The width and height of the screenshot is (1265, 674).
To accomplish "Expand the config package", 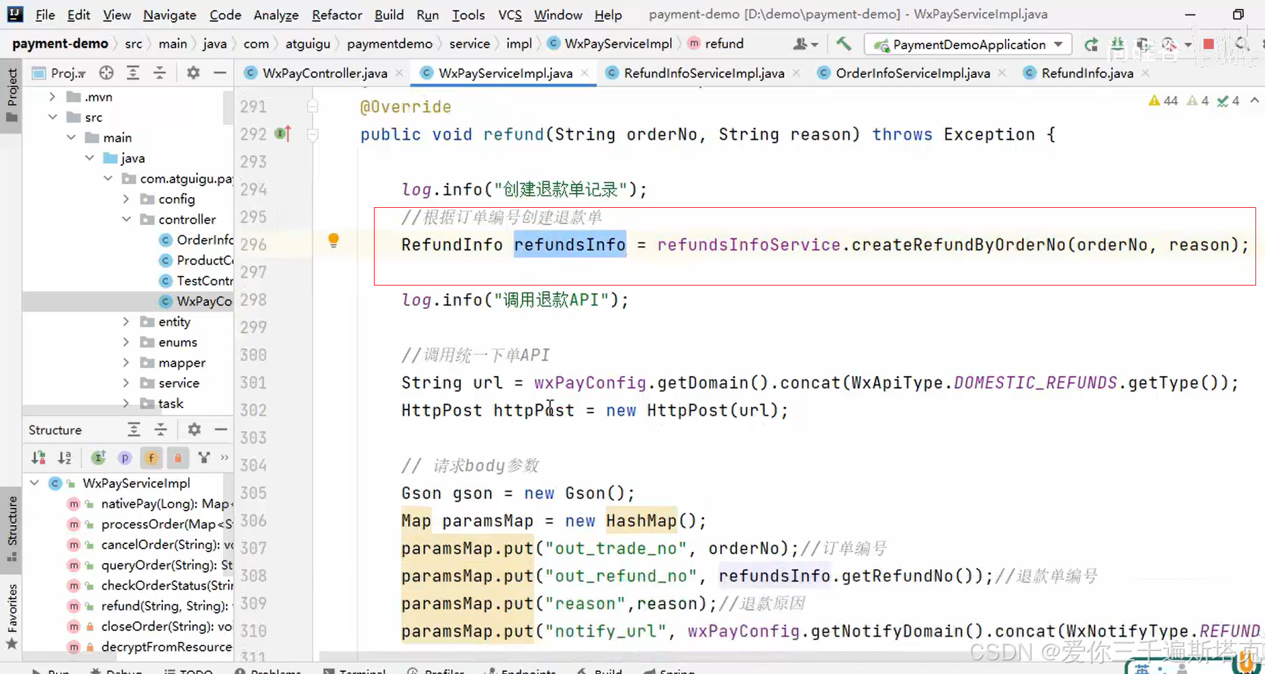I will (126, 199).
